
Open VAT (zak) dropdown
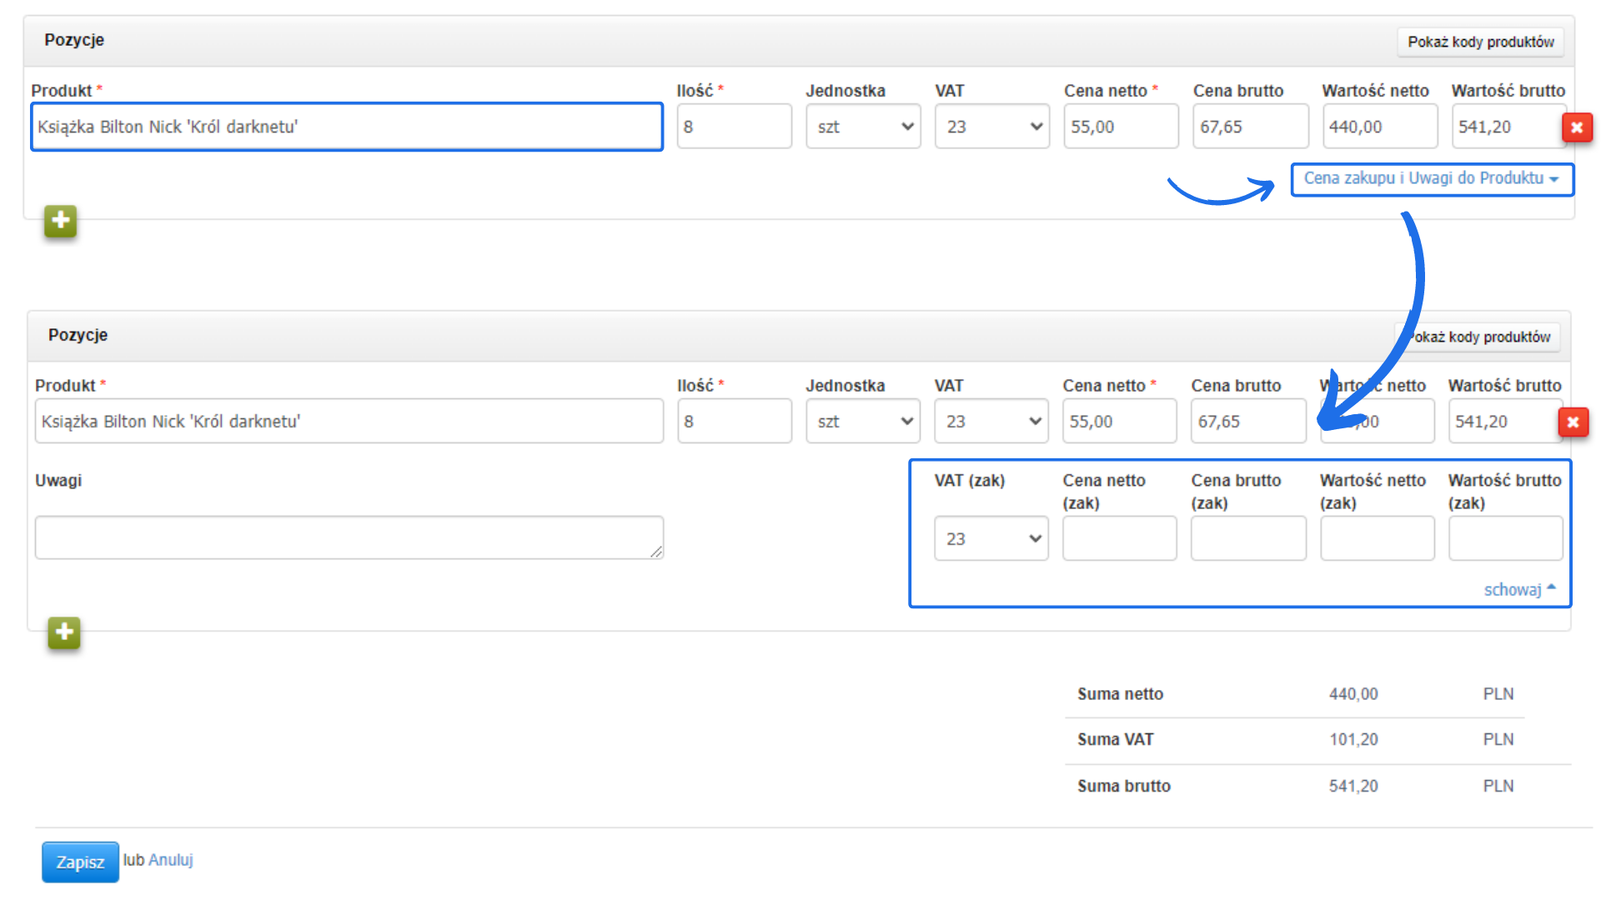(x=991, y=539)
